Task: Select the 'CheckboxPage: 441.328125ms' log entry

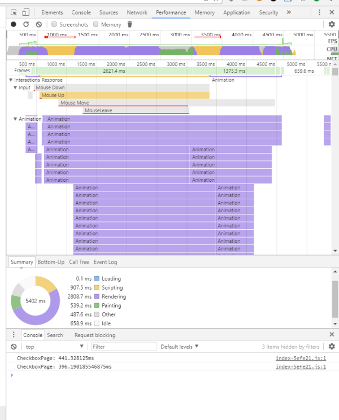Action: (x=55, y=358)
